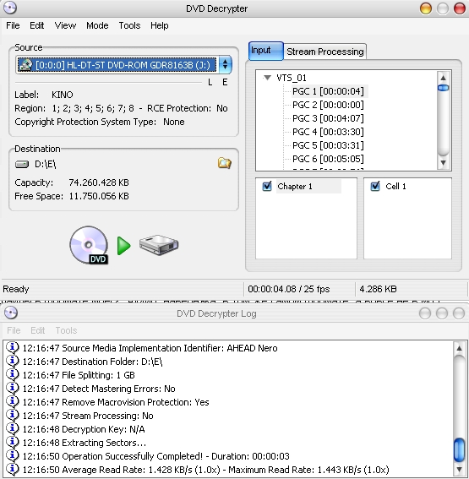
Task: Click info icon for Source Media Implementation Identifier entry
Action: click(x=13, y=348)
